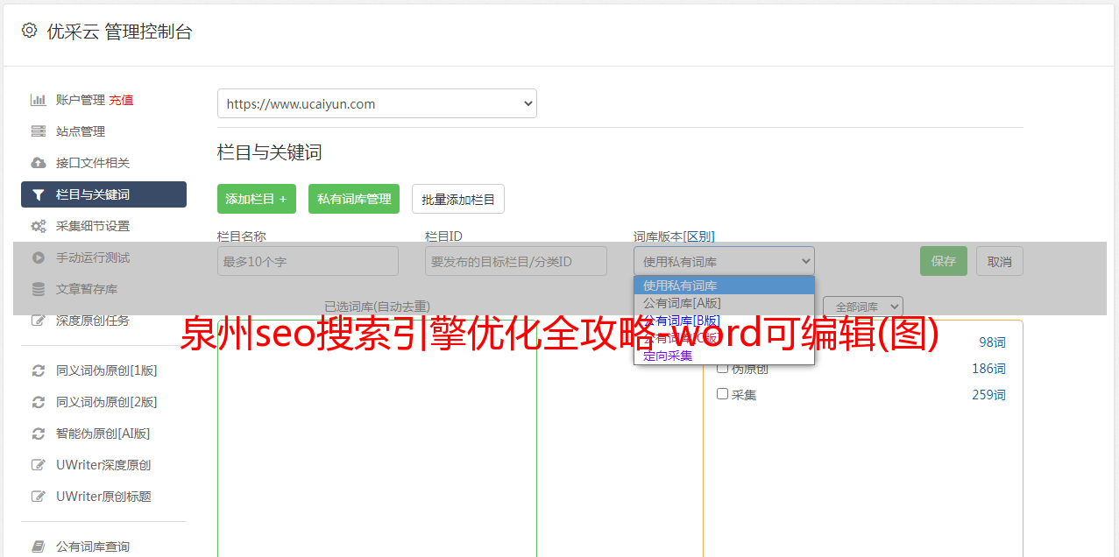Screen dimensions: 1119x557
Task: Open the 词库版本 dropdown showing 使用私有词库
Action: coord(724,261)
